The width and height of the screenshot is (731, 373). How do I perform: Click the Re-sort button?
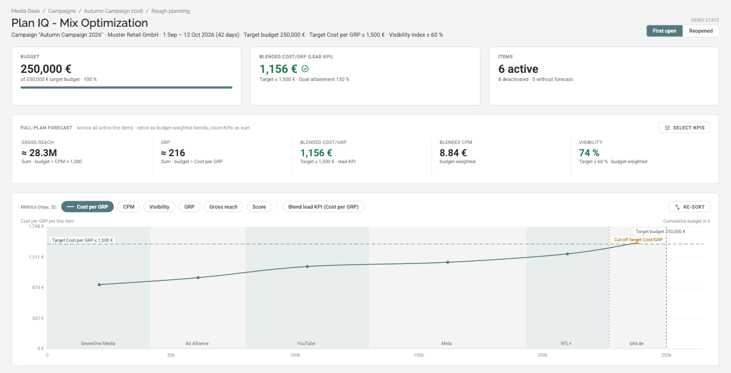pos(690,207)
